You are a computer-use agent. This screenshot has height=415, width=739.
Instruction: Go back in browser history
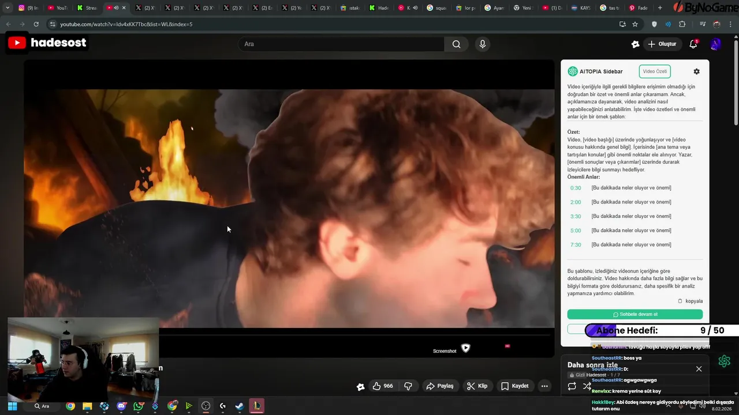pyautogui.click(x=8, y=24)
